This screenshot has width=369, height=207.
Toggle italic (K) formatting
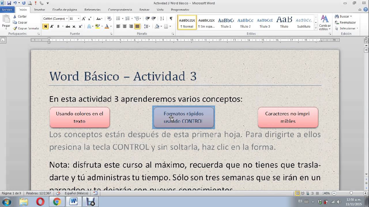coord(52,26)
